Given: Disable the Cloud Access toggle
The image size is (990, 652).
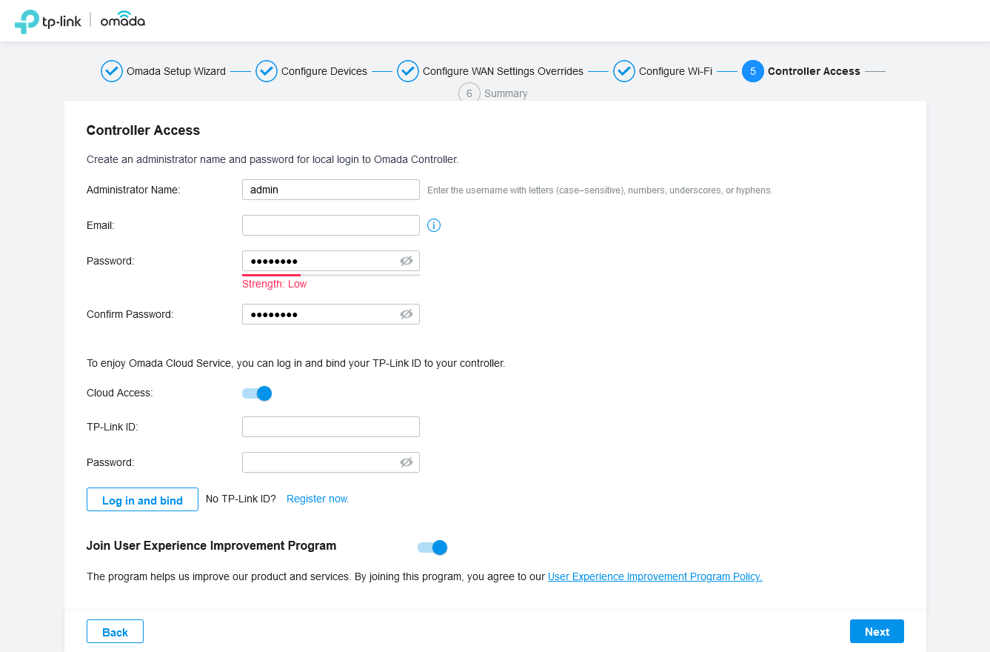Looking at the screenshot, I should [x=258, y=393].
